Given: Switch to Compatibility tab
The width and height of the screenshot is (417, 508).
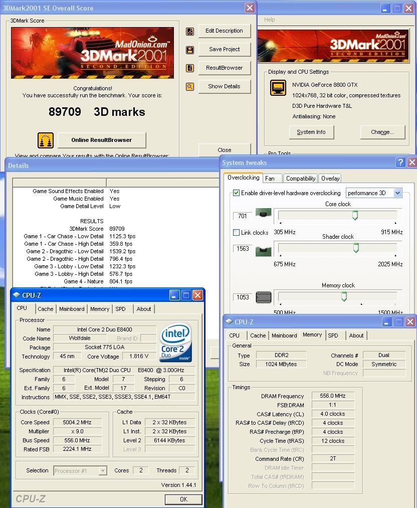Looking at the screenshot, I should coord(300,178).
